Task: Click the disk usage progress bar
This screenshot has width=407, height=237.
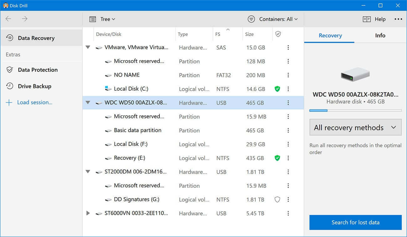Action: (355, 111)
